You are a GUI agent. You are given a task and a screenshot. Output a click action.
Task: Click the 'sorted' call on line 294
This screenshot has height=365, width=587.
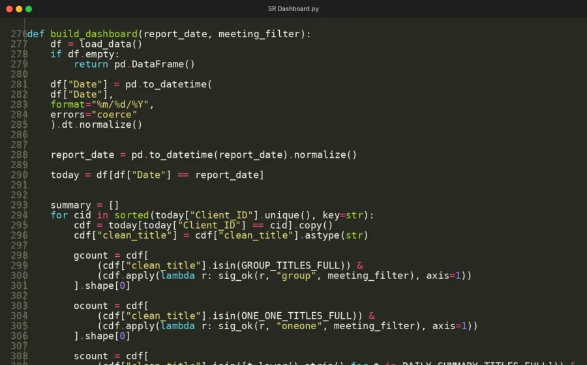coord(131,215)
